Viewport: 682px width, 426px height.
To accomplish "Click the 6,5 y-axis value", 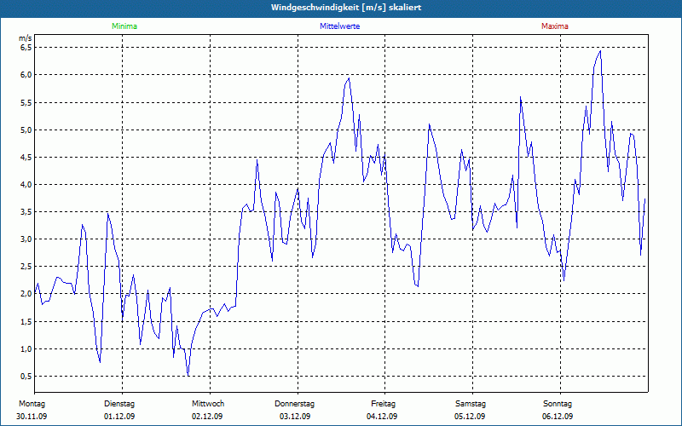I will (x=26, y=47).
